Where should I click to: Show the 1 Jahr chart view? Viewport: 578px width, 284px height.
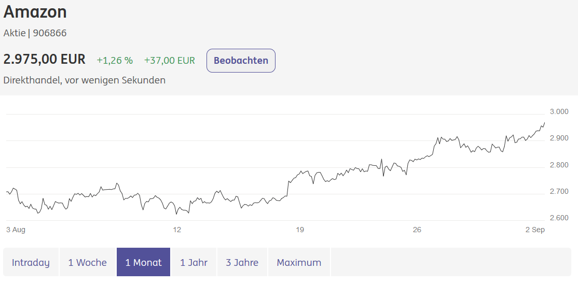click(194, 262)
